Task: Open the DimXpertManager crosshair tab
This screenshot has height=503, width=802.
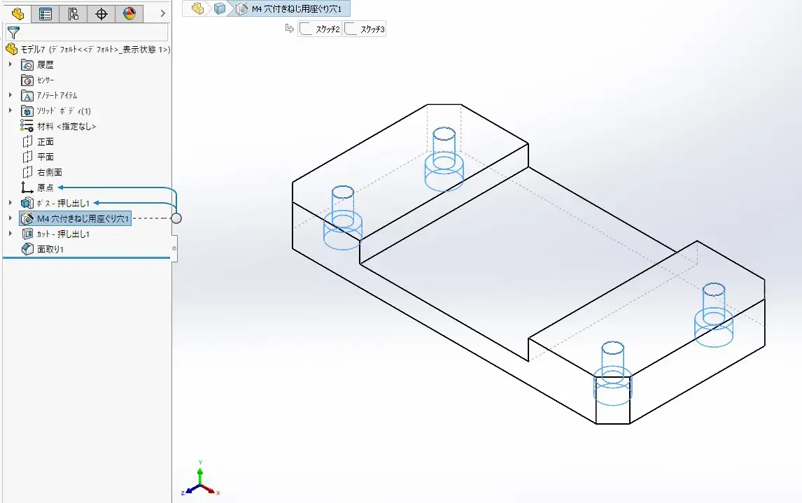Action: (x=101, y=13)
